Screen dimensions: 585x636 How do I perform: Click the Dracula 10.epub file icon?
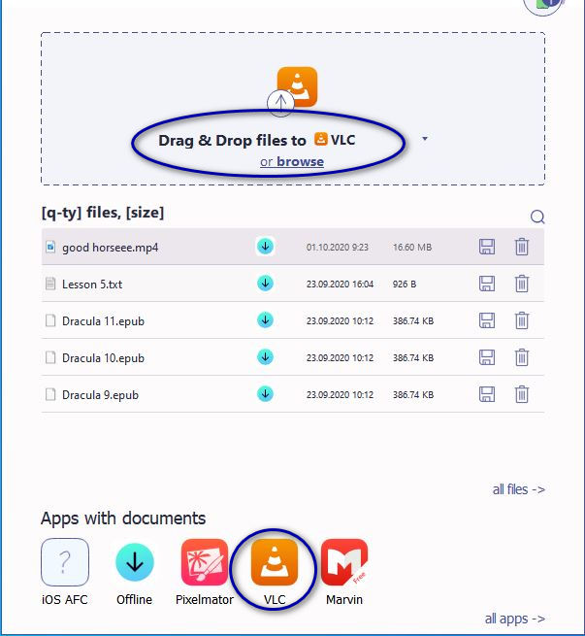pos(50,357)
